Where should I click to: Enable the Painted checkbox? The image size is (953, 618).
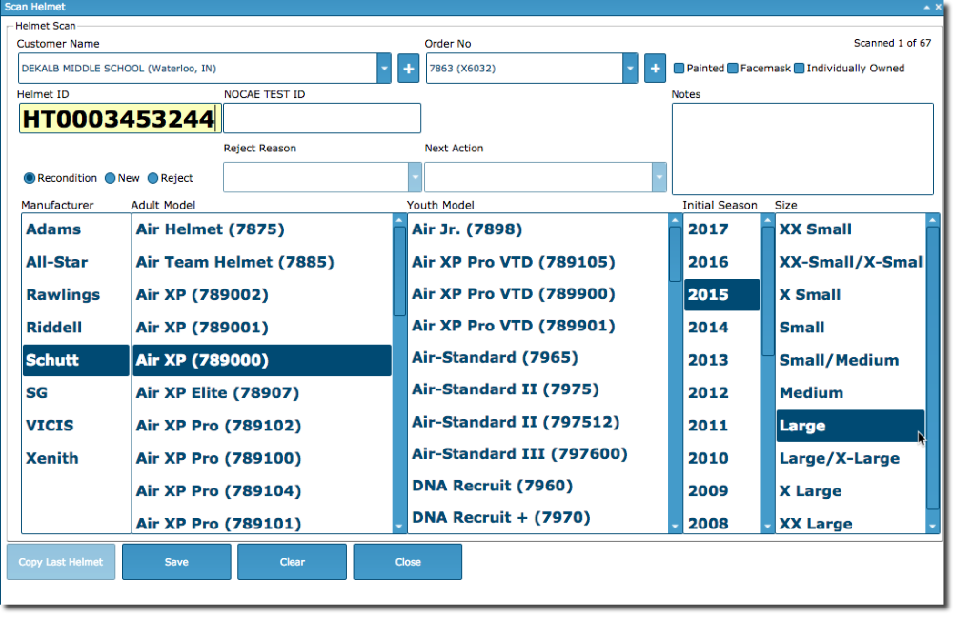pyautogui.click(x=679, y=68)
